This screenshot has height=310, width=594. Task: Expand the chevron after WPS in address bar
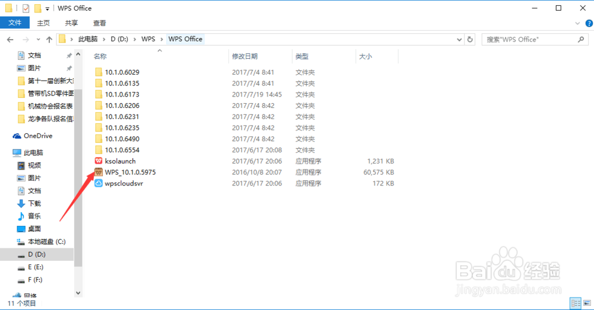click(x=162, y=39)
